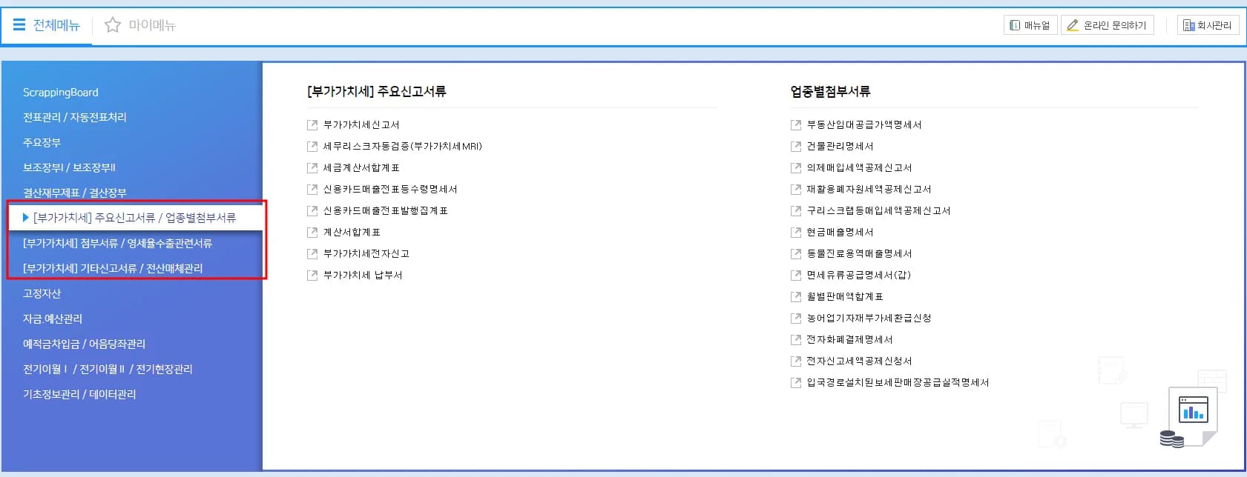Click launch icon beside 세금계산서합계표
1247x477 pixels.
pyautogui.click(x=312, y=168)
